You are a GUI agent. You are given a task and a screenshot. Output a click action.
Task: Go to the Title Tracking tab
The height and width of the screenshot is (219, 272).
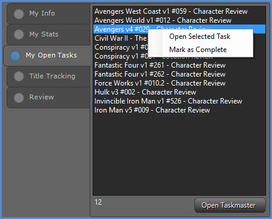click(48, 77)
